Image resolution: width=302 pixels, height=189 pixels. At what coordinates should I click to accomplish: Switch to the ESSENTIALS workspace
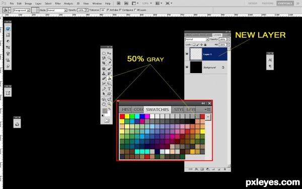point(285,4)
